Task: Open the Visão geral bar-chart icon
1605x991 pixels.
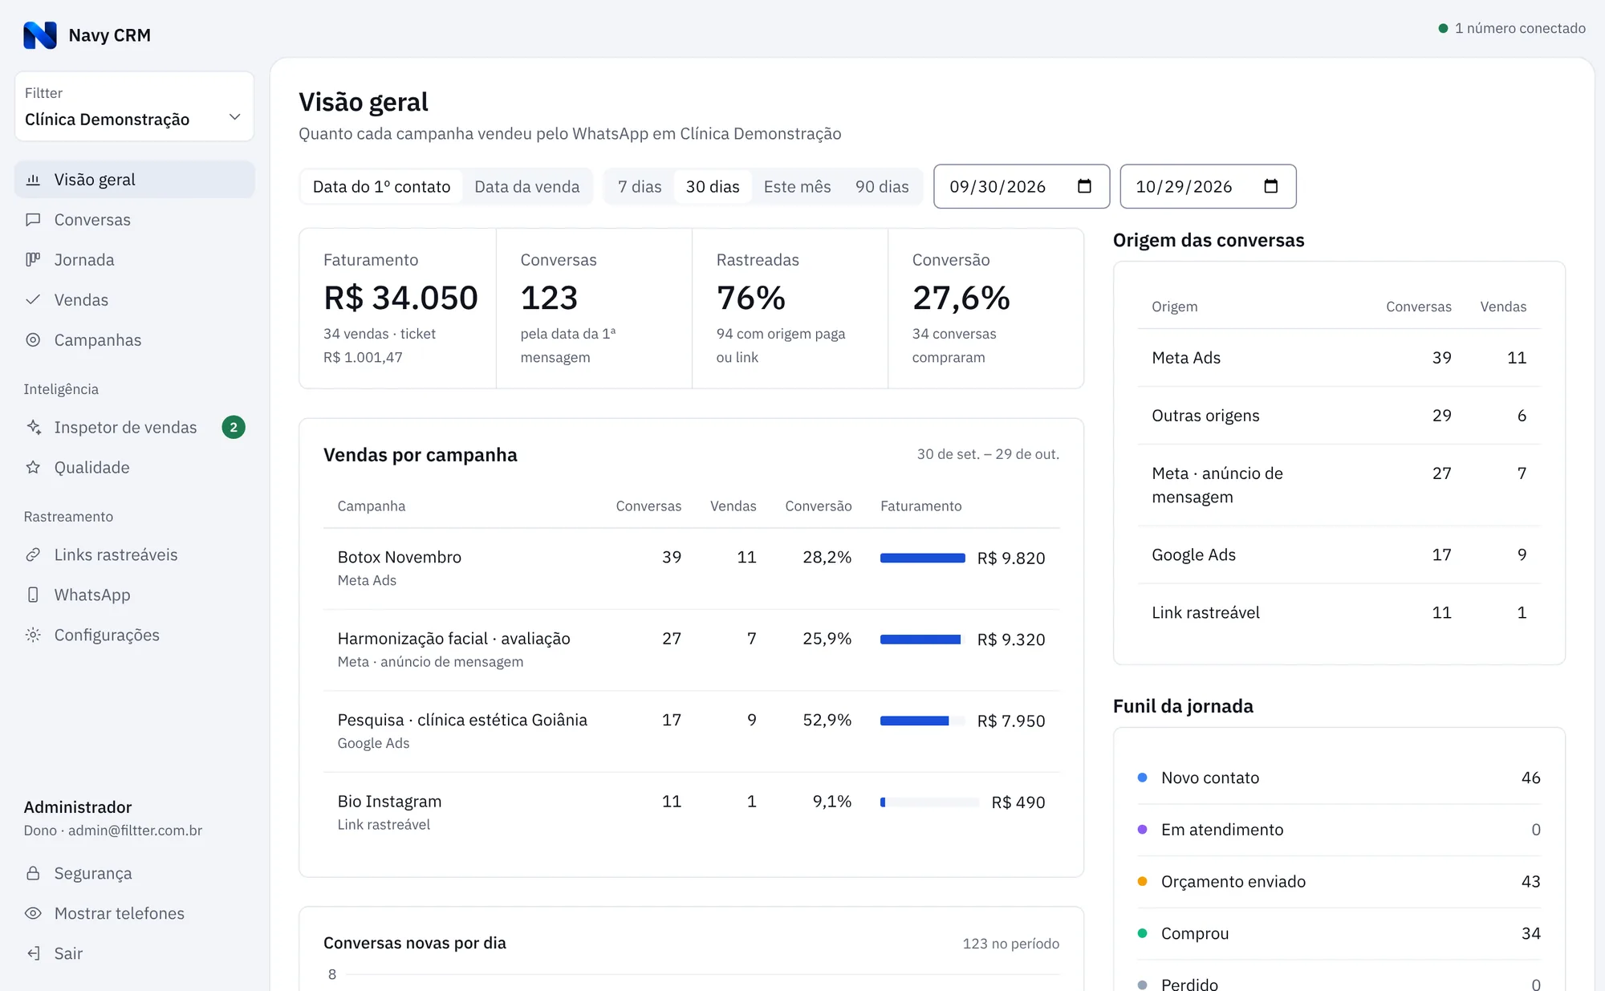Action: [x=33, y=180]
